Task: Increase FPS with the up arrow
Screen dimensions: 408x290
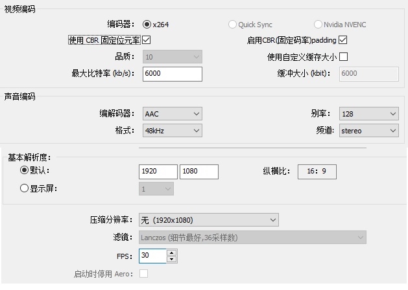Action: pyautogui.click(x=172, y=252)
